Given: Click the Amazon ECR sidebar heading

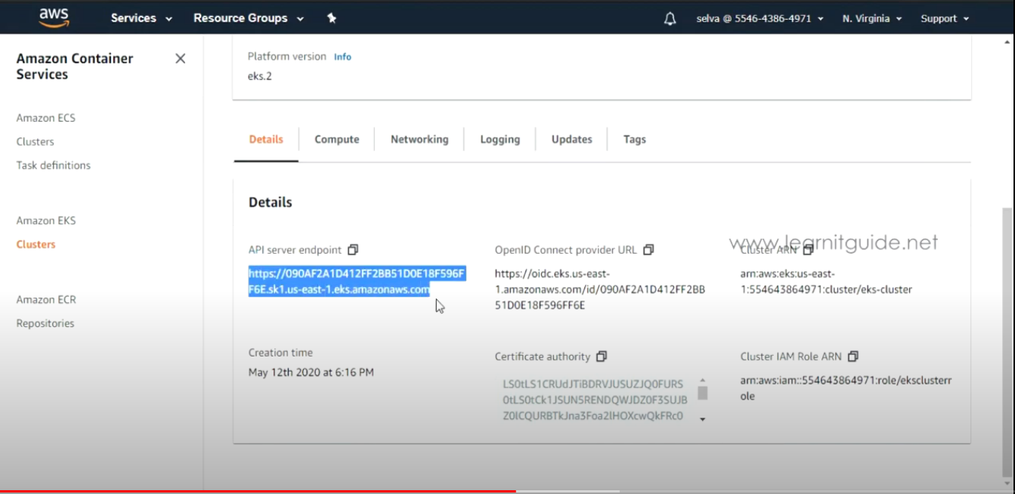Looking at the screenshot, I should tap(46, 300).
